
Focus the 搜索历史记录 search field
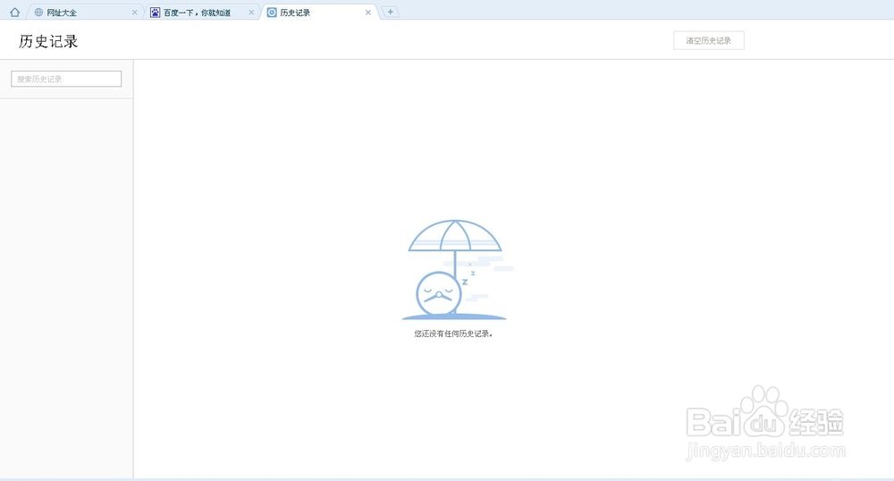[66, 79]
